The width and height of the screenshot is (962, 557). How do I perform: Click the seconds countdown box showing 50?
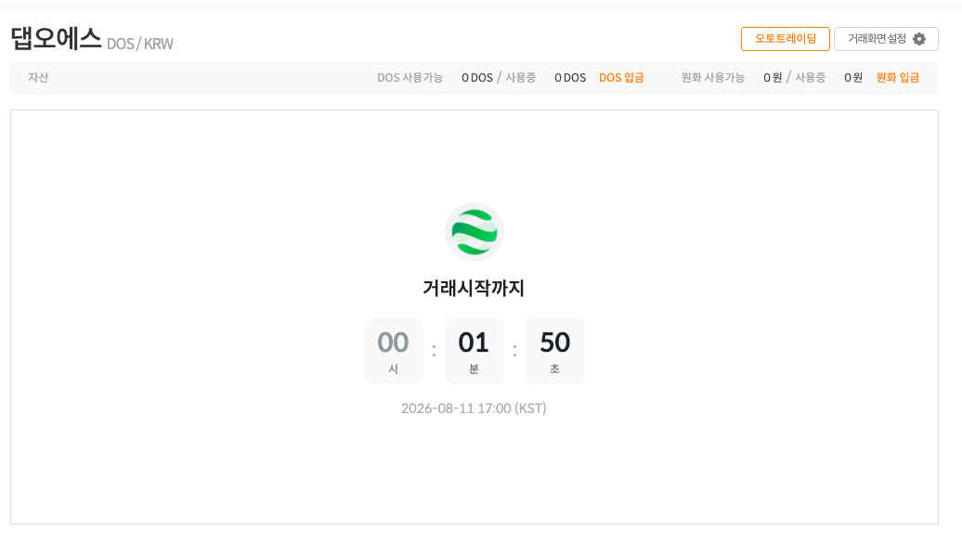click(554, 351)
